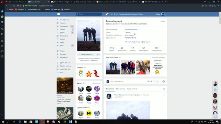Screen dimensions: 221x124
Task: Open the 287 аудиозаписей counter
Action: (x=156, y=49)
